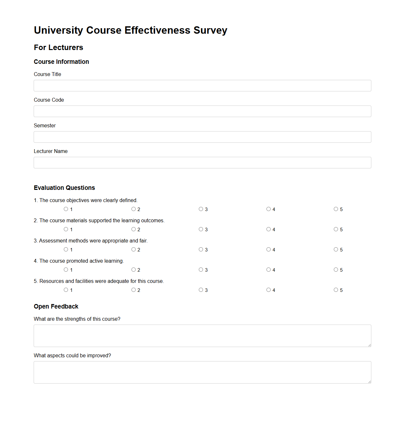The width and height of the screenshot is (405, 424).
Task: Click the Course Code input field
Action: tap(202, 111)
